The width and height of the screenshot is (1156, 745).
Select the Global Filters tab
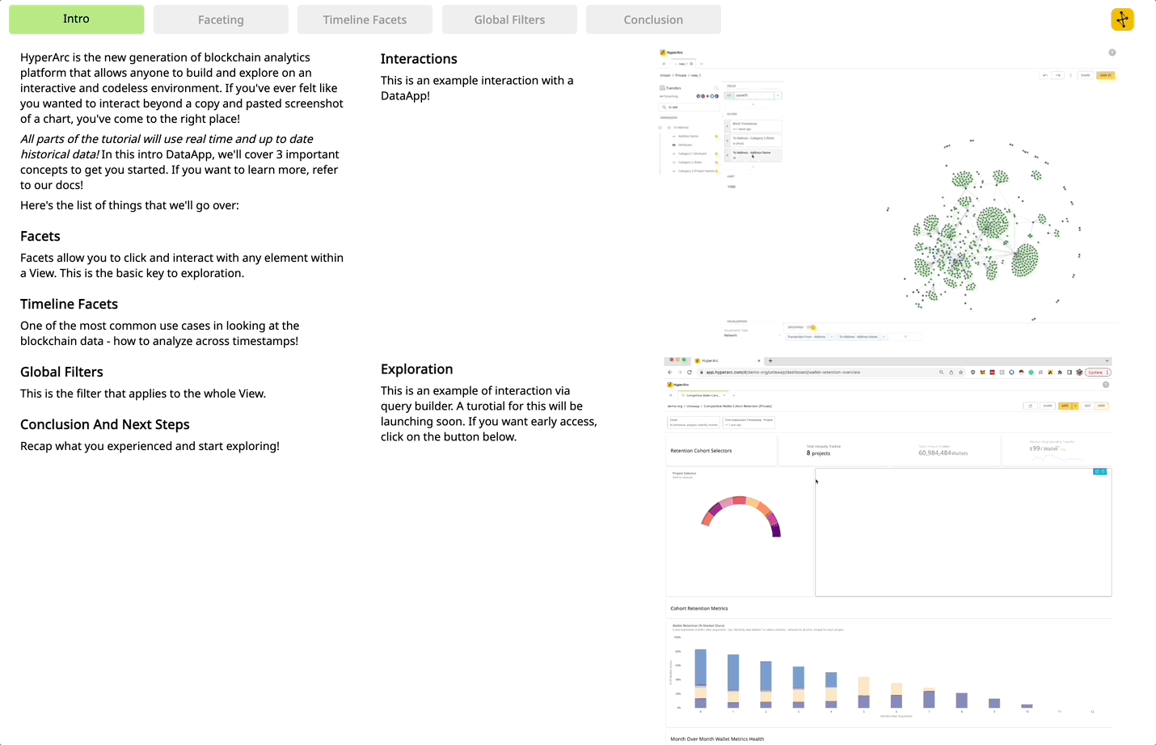point(509,19)
